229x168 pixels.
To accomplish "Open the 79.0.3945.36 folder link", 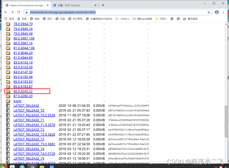I will [x=23, y=34].
